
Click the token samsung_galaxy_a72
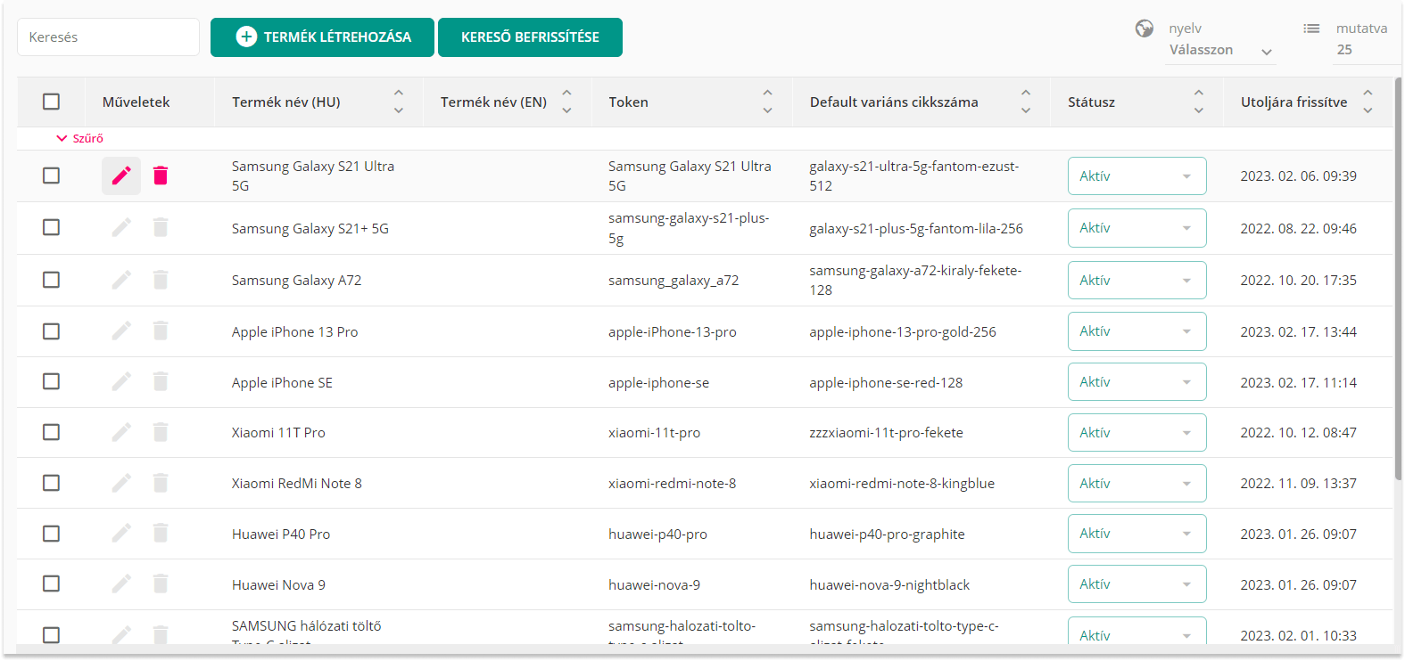[674, 281]
